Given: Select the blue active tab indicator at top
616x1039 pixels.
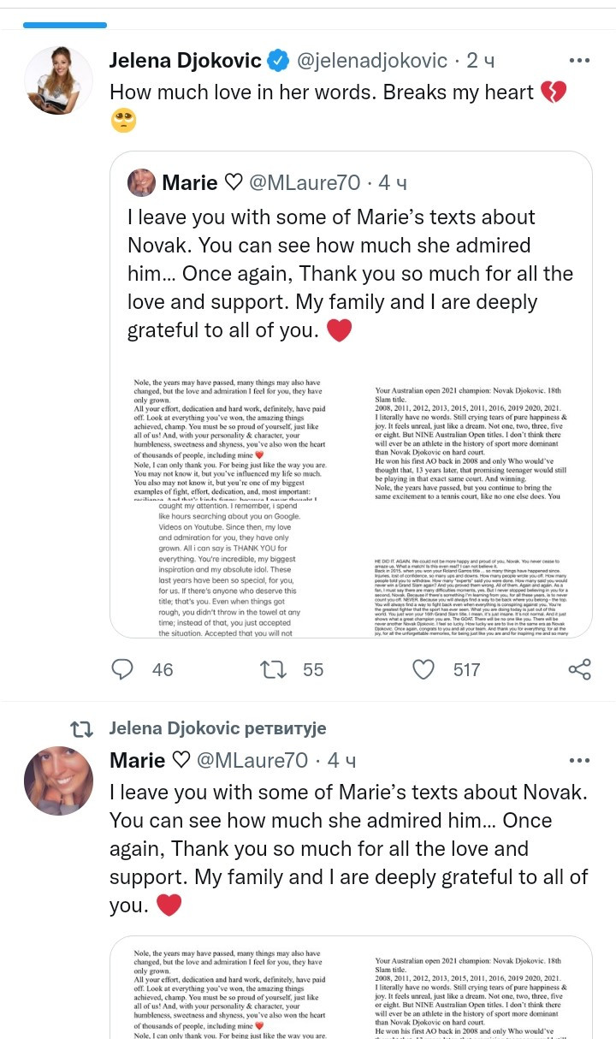Looking at the screenshot, I should (65, 25).
